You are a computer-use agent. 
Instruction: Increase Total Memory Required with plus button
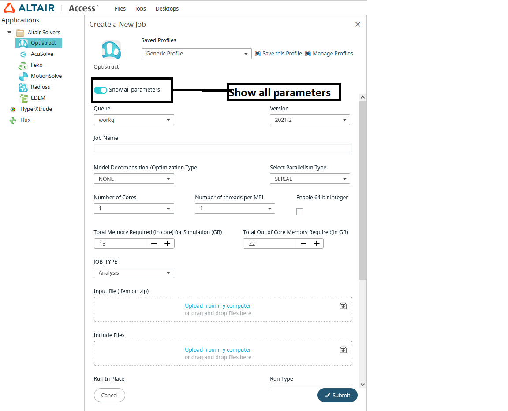pos(167,243)
